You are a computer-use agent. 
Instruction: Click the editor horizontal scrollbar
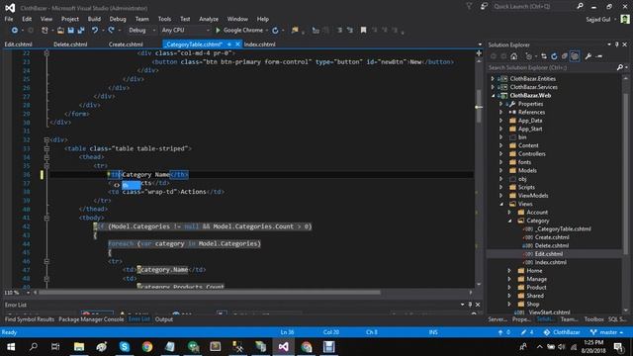pos(209,293)
